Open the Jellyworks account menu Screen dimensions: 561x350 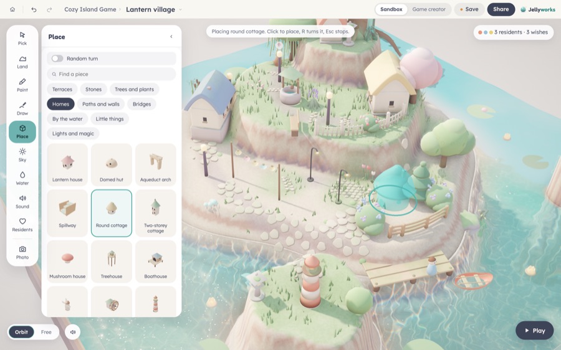tap(538, 9)
